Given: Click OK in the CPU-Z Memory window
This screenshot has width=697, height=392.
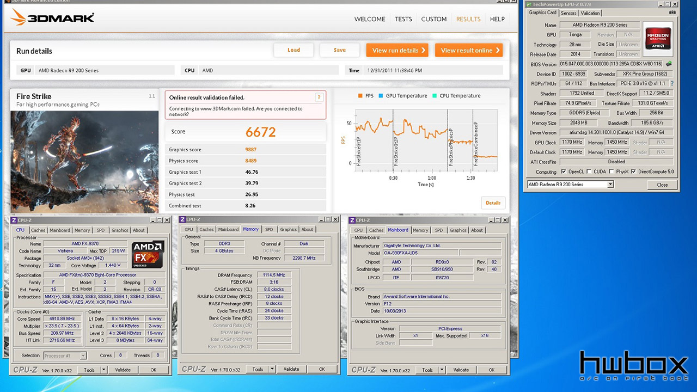Looking at the screenshot, I should 322,369.
